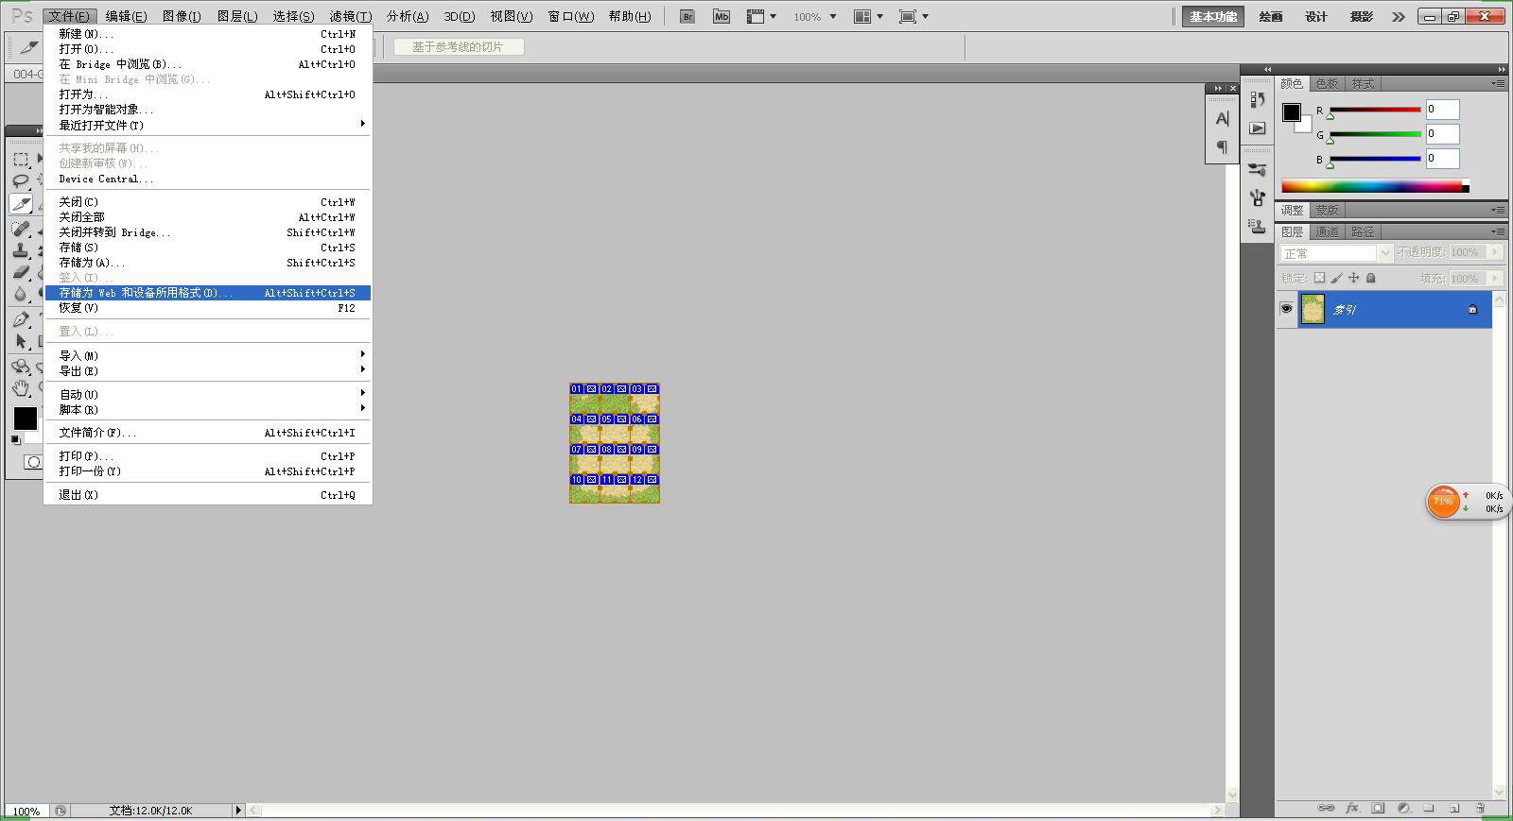1513x821 pixels.
Task: Select the Slice tool in toolbox
Action: [x=21, y=204]
